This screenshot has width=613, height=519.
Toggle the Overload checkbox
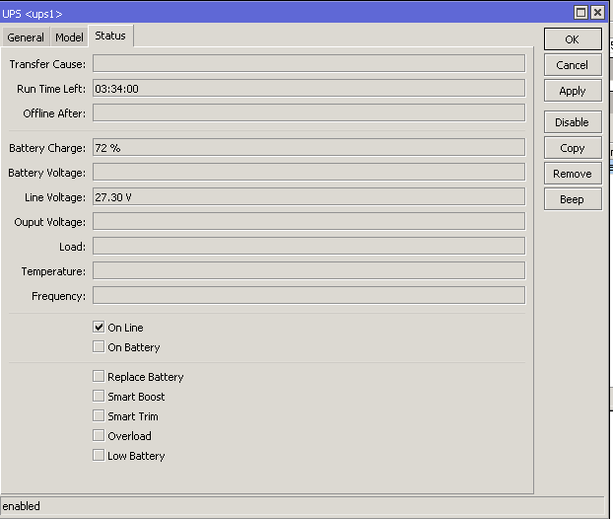(99, 436)
